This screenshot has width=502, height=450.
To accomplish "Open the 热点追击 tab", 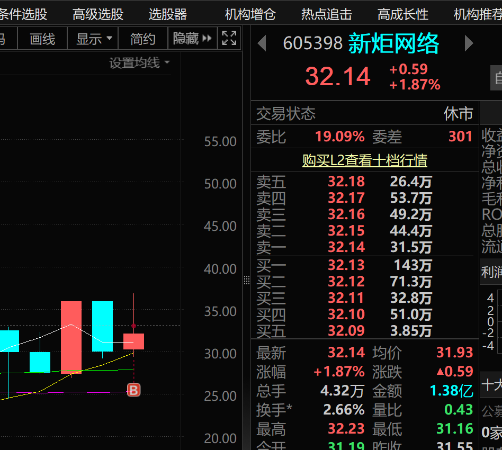I will pyautogui.click(x=327, y=14).
